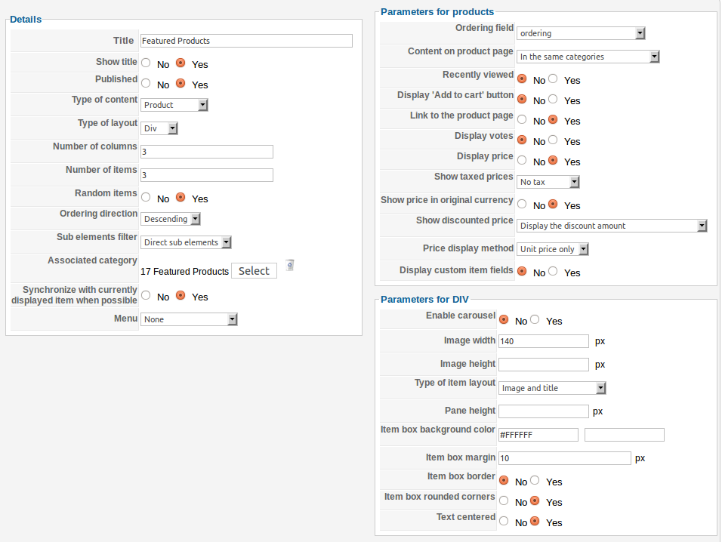This screenshot has height=542, width=722.
Task: Click the Image width input field
Action: click(x=544, y=341)
